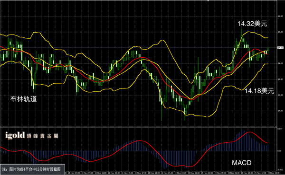Screen dimensions: 285x175
Task: Click the 14.10 level on the price axis
Action: pos(280,95)
